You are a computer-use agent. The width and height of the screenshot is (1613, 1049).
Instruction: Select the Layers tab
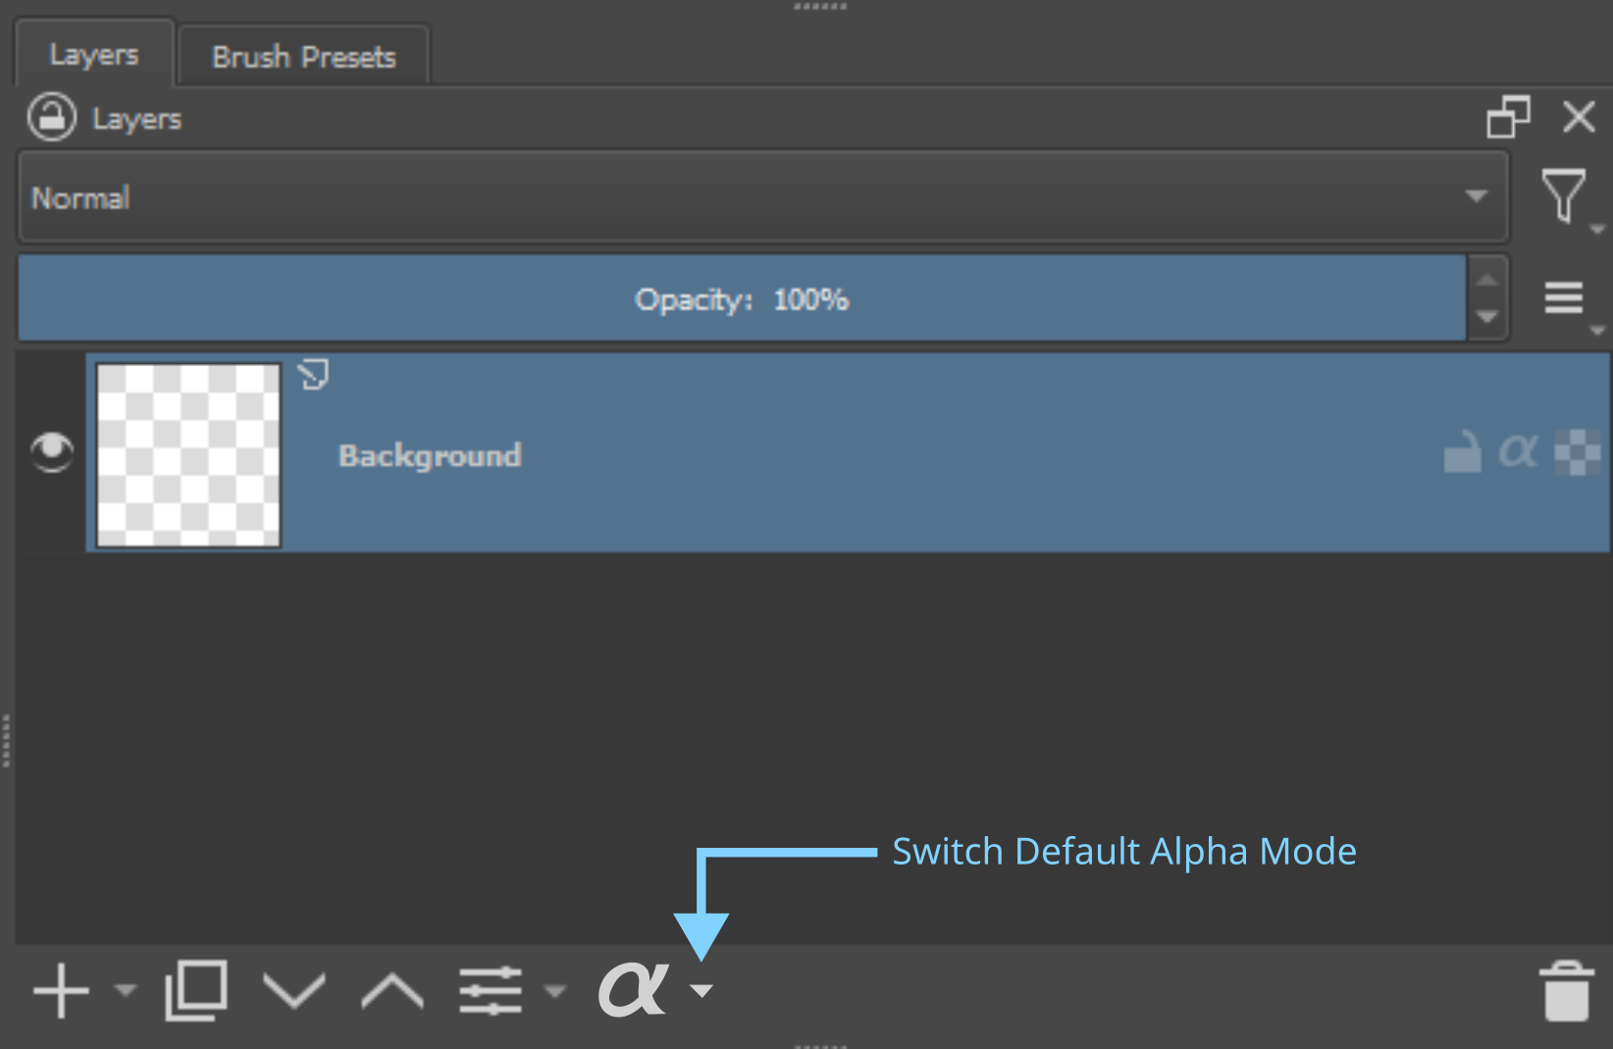[94, 55]
